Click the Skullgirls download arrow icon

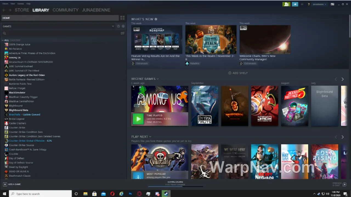[138, 176]
